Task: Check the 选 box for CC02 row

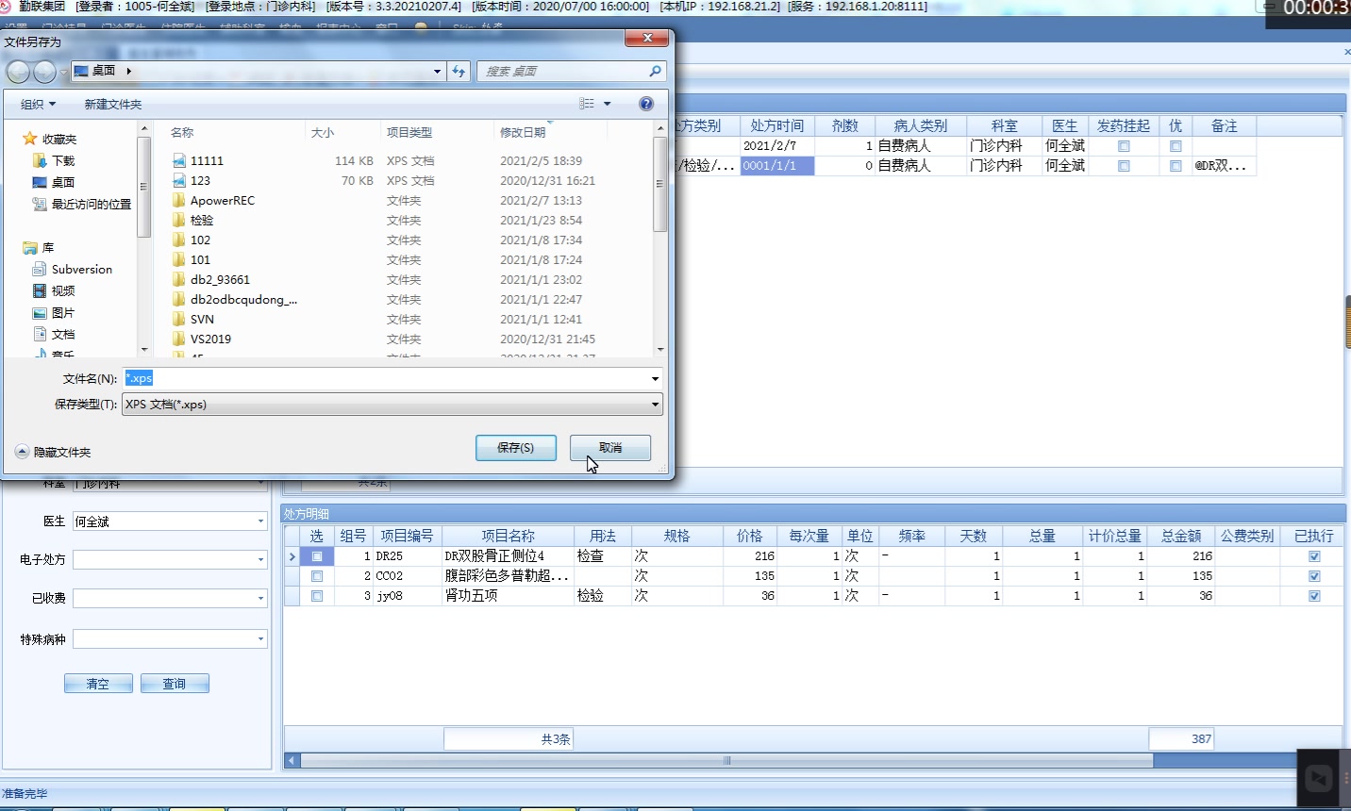Action: 317,576
